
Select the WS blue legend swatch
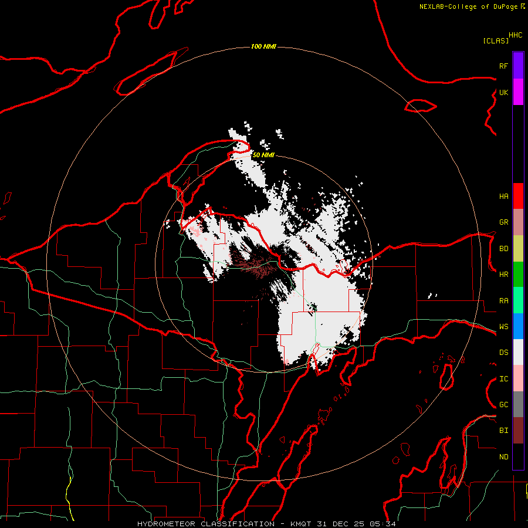(x=518, y=326)
